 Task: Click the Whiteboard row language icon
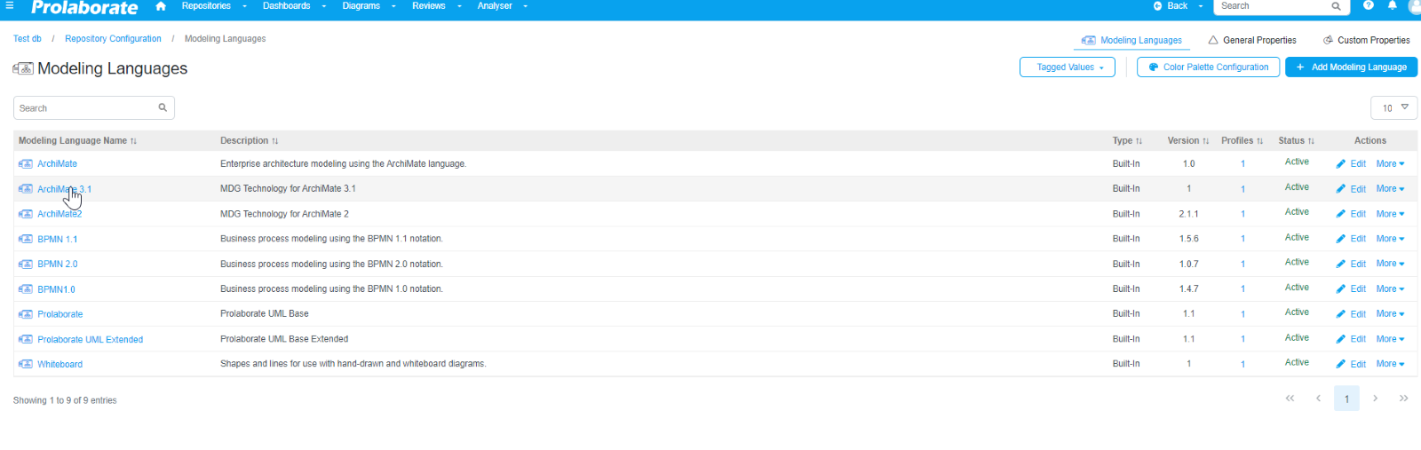tap(26, 364)
